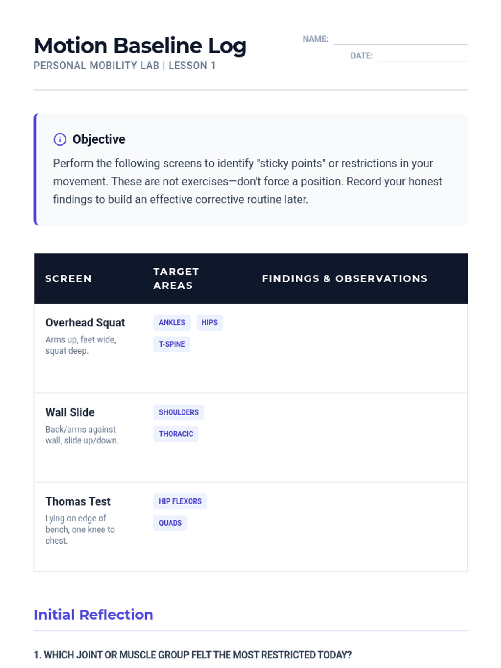
Task: Click the Overhead Squat screen title
Action: tap(85, 323)
